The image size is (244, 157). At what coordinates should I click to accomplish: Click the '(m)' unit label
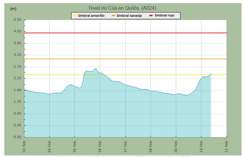(13, 9)
